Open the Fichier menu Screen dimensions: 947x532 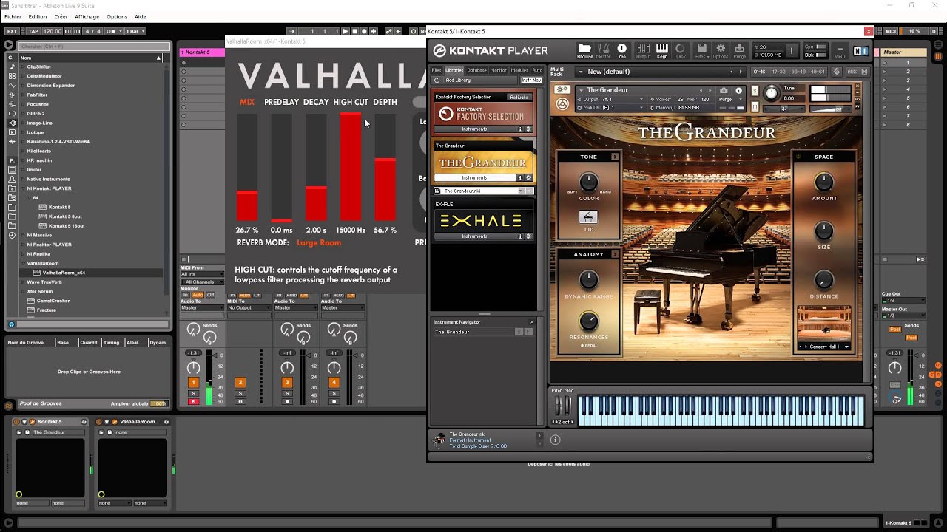pyautogui.click(x=13, y=16)
